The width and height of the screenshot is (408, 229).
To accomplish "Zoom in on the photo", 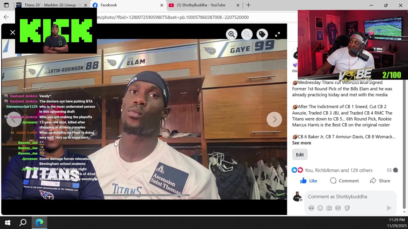I will [231, 34].
